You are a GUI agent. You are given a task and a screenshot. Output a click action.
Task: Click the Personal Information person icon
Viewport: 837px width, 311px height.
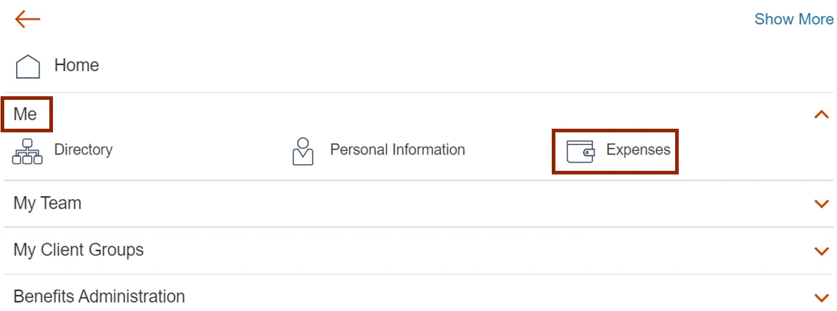click(x=303, y=151)
